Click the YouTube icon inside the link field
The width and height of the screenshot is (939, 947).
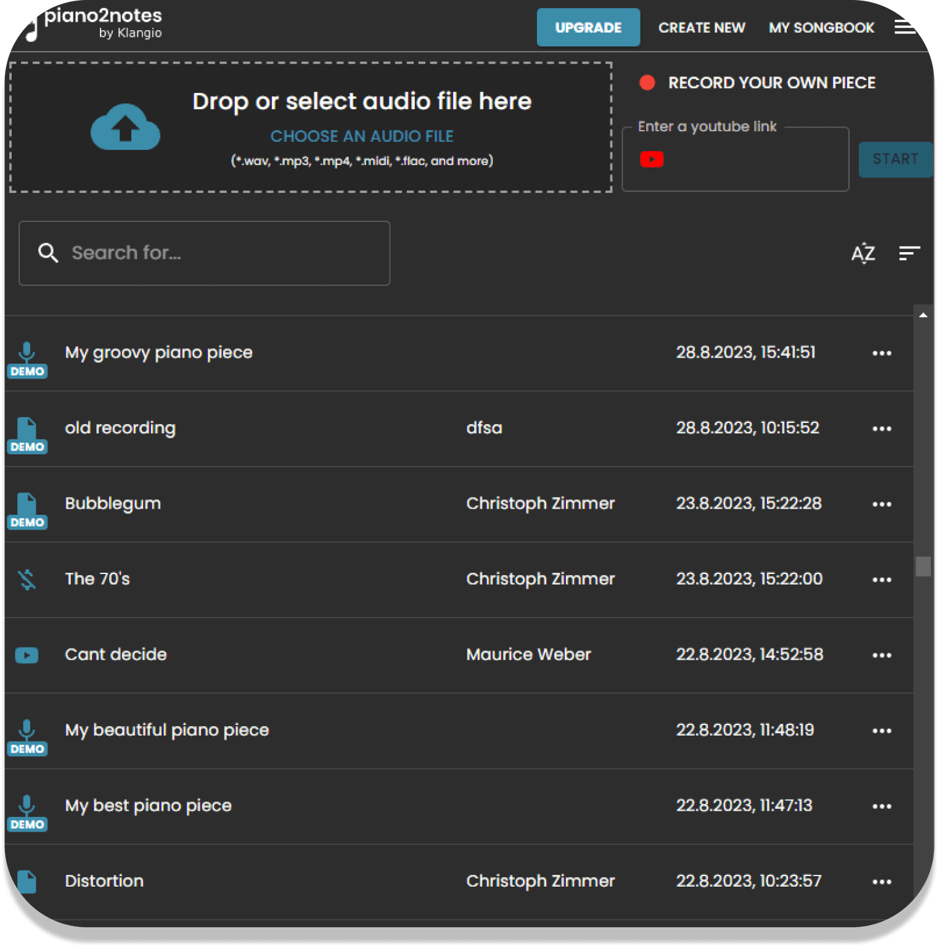(x=652, y=159)
